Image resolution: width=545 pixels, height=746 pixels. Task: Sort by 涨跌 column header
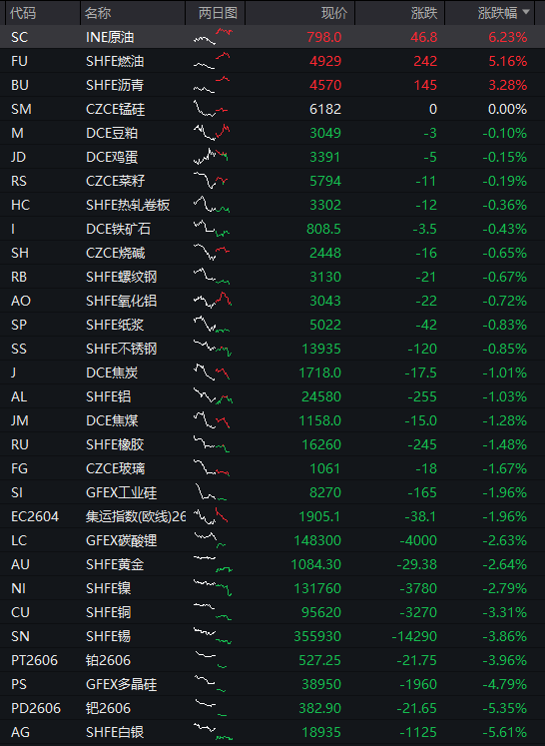424,13
